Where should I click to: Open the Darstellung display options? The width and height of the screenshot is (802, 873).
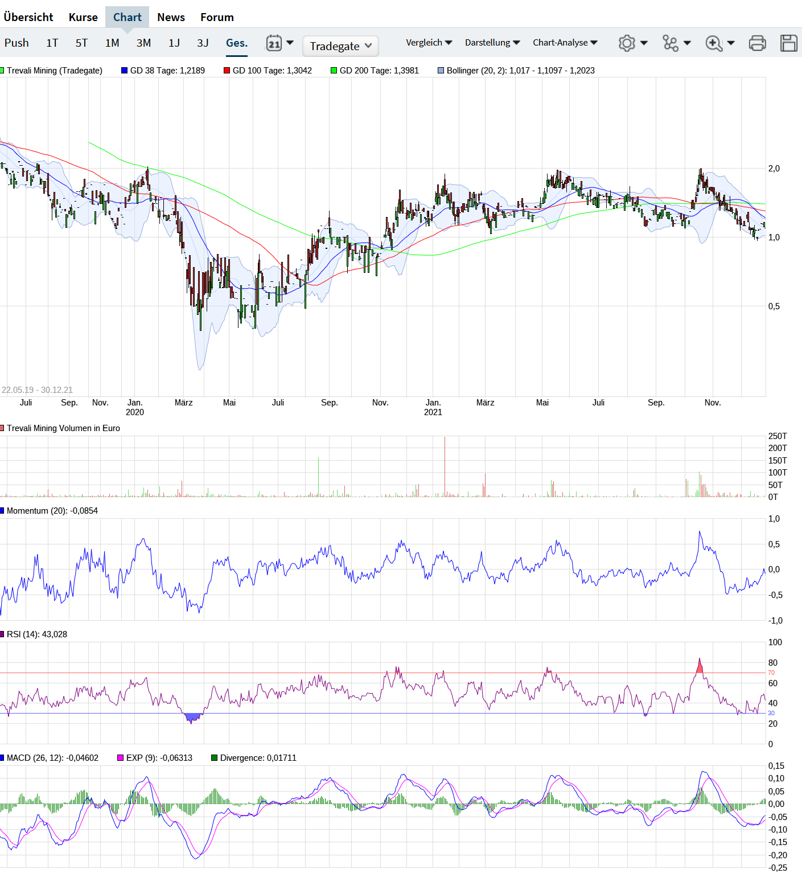(492, 43)
